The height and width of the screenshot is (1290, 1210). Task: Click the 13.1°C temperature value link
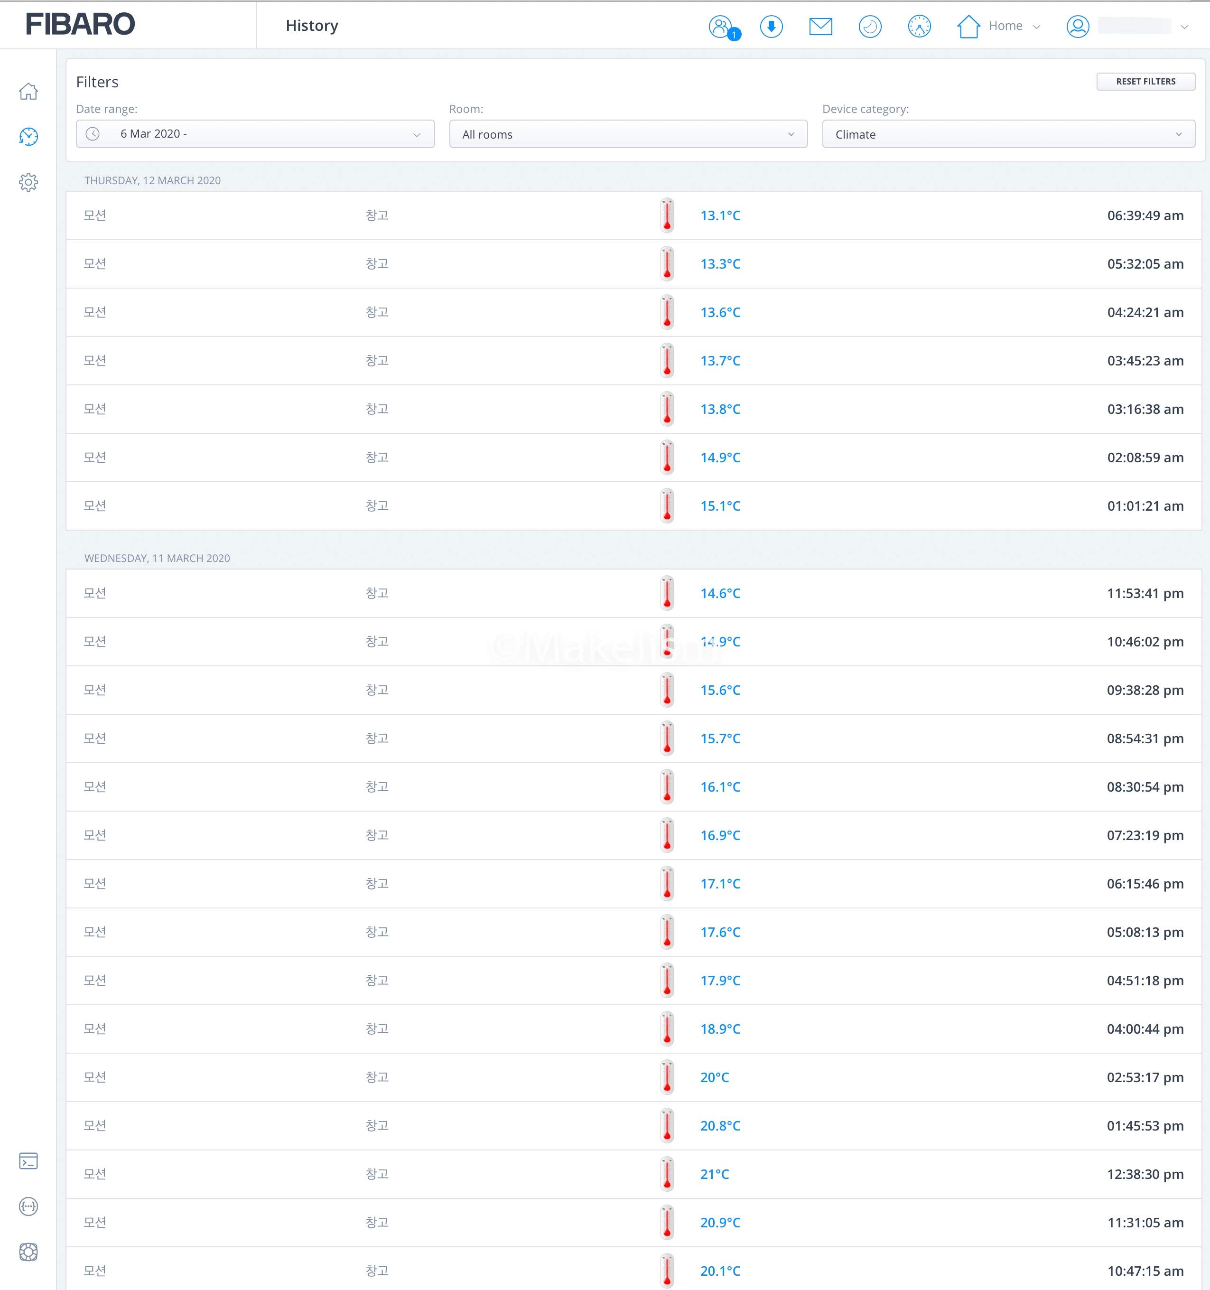tap(720, 215)
